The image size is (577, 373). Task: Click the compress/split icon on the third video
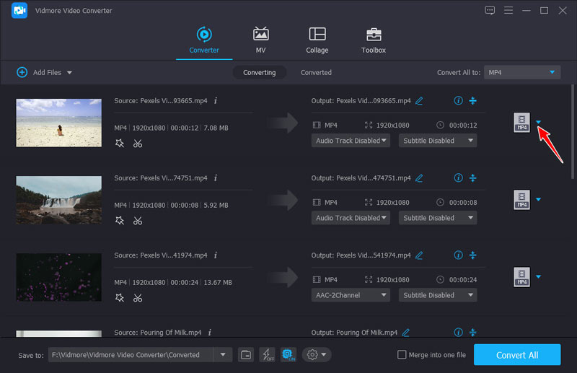473,255
